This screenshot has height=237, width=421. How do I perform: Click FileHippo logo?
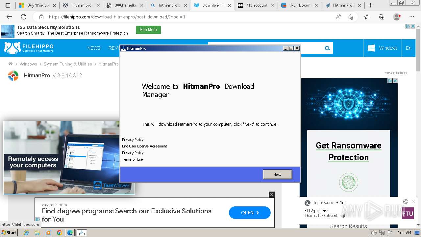(x=29, y=48)
